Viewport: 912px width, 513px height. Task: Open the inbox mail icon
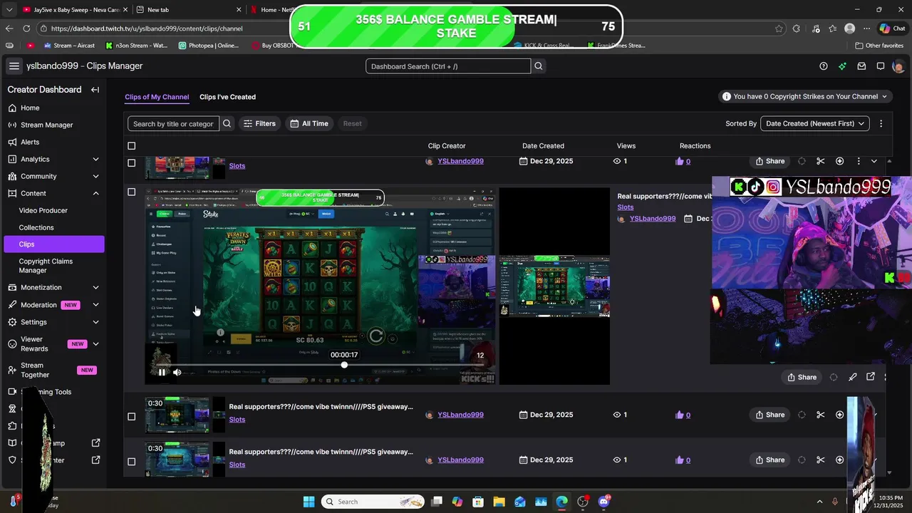861,66
